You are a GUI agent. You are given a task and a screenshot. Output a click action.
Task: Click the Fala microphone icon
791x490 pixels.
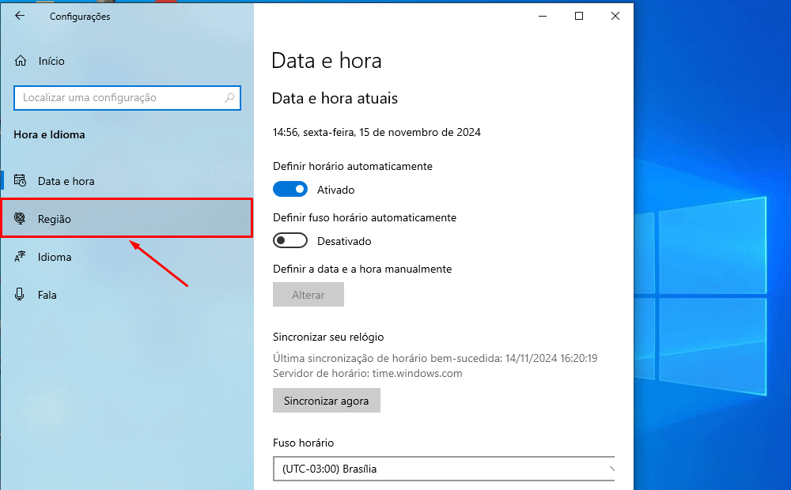(21, 295)
